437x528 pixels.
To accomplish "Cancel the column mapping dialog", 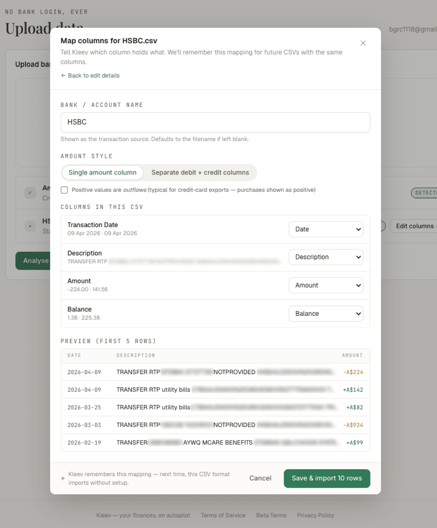I will [260, 478].
